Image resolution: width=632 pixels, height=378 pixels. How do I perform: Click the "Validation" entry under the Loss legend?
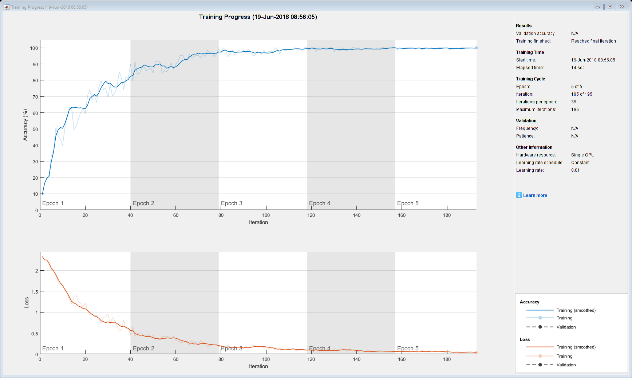click(566, 365)
